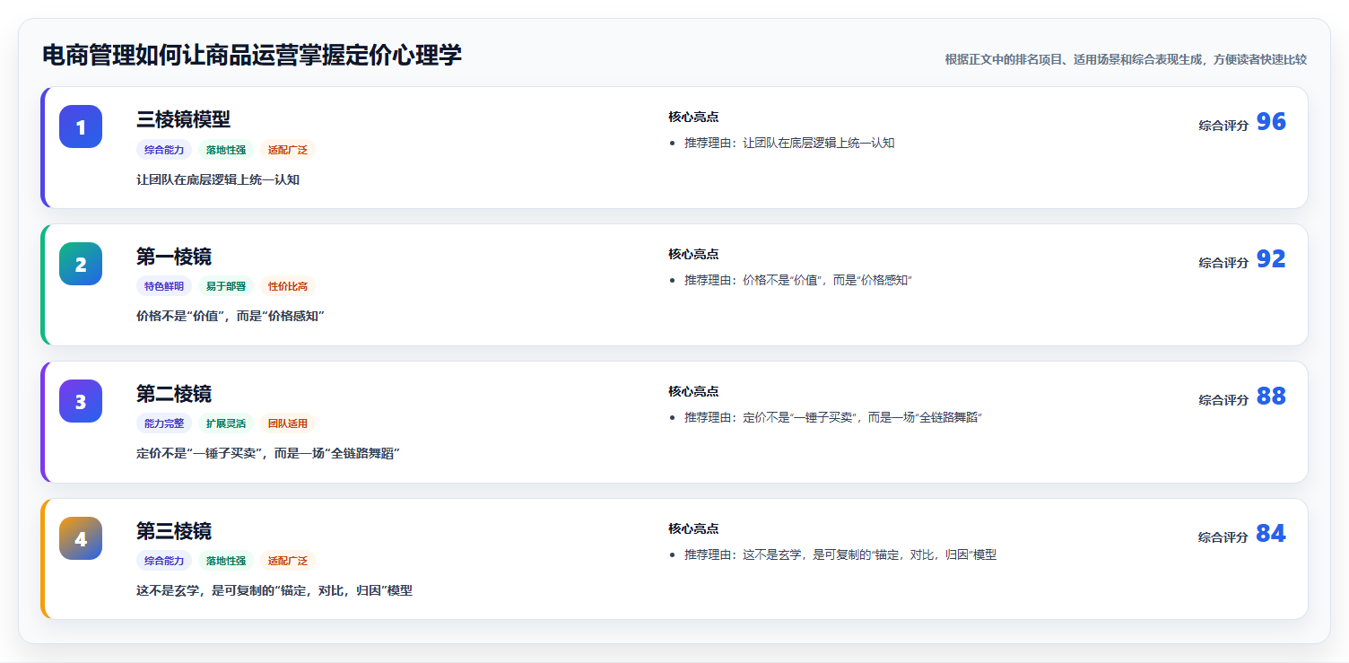The image size is (1349, 663).
Task: Click the bold summary 价格不是“价值”，而是“价格感知”
Action: (231, 316)
